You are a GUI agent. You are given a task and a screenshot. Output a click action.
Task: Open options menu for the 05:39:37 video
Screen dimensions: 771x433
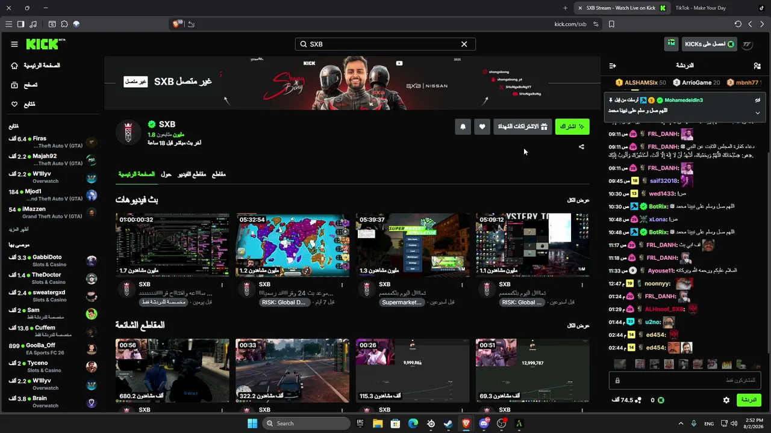(x=462, y=285)
